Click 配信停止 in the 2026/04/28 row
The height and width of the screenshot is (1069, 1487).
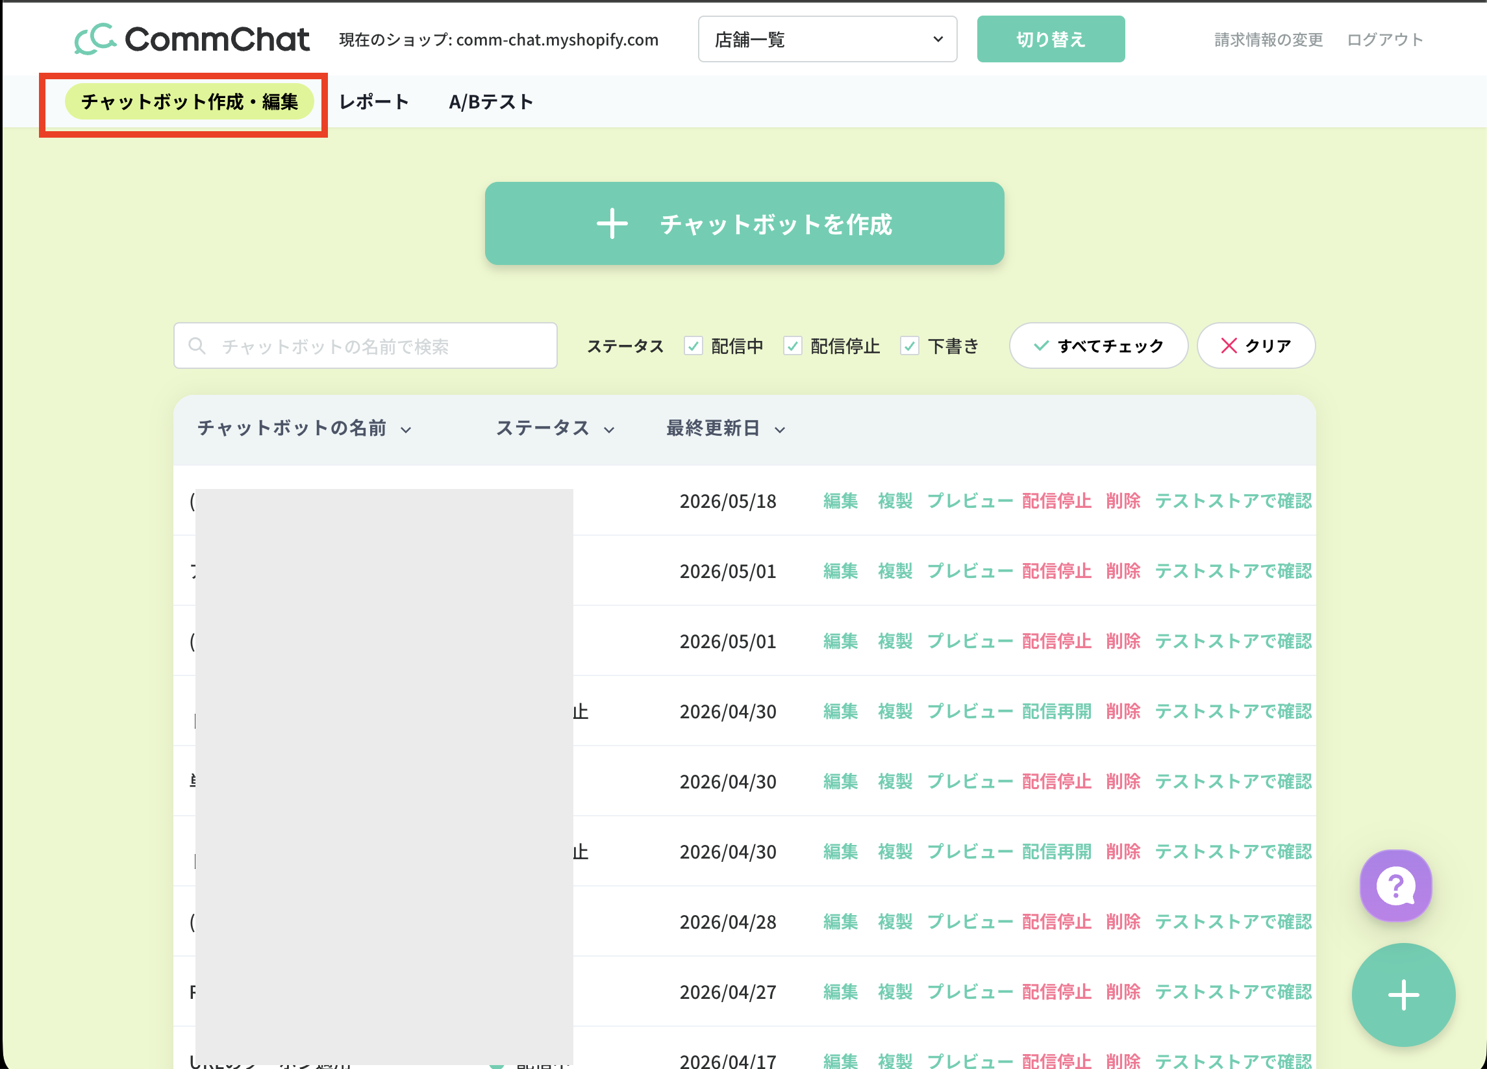click(x=1056, y=922)
